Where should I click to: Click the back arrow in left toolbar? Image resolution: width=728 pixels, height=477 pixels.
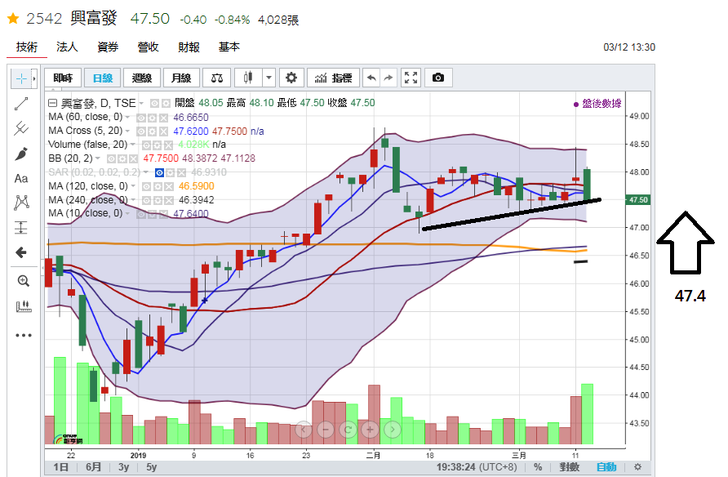[21, 252]
